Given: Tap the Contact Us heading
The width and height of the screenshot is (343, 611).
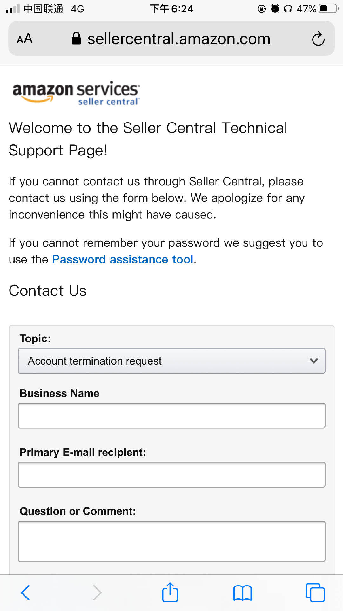Looking at the screenshot, I should click(x=48, y=291).
